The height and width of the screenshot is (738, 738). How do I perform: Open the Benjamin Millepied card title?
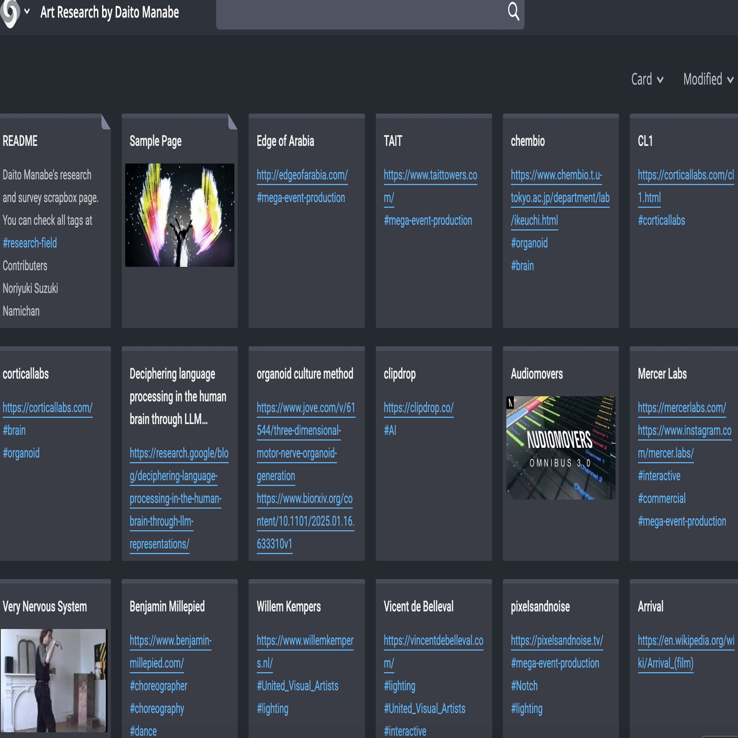[x=167, y=606]
